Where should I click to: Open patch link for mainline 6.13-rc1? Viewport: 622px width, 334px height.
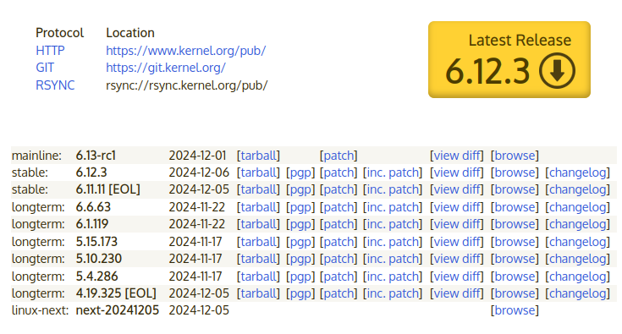pos(339,156)
